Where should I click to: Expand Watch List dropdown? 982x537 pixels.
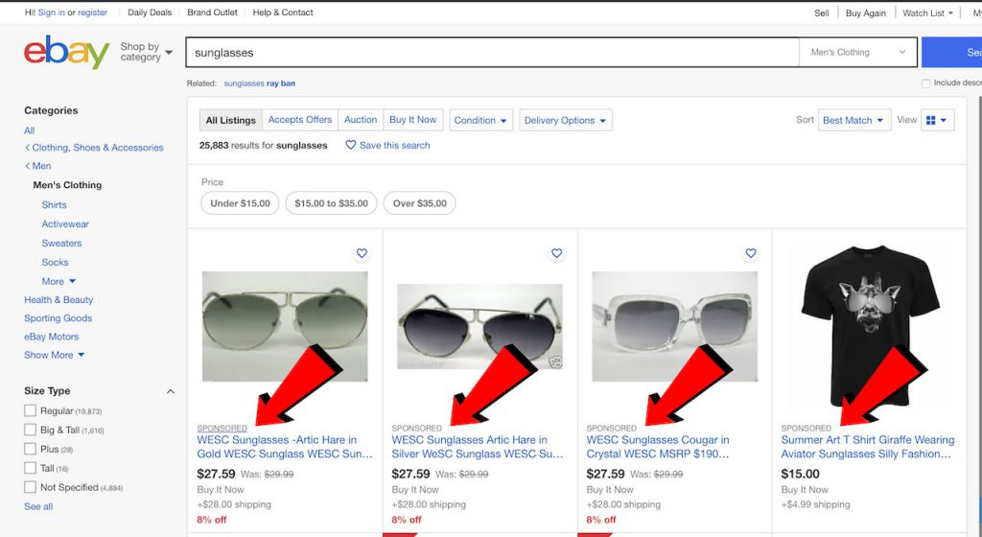(927, 13)
